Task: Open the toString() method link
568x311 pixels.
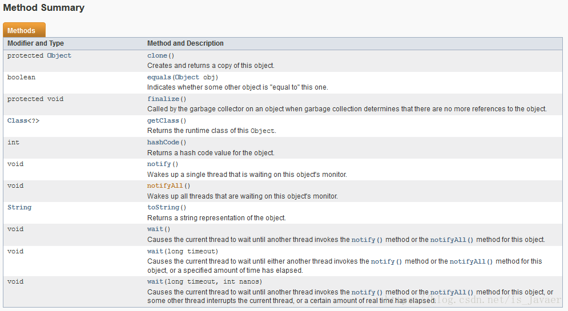Action: (x=164, y=207)
